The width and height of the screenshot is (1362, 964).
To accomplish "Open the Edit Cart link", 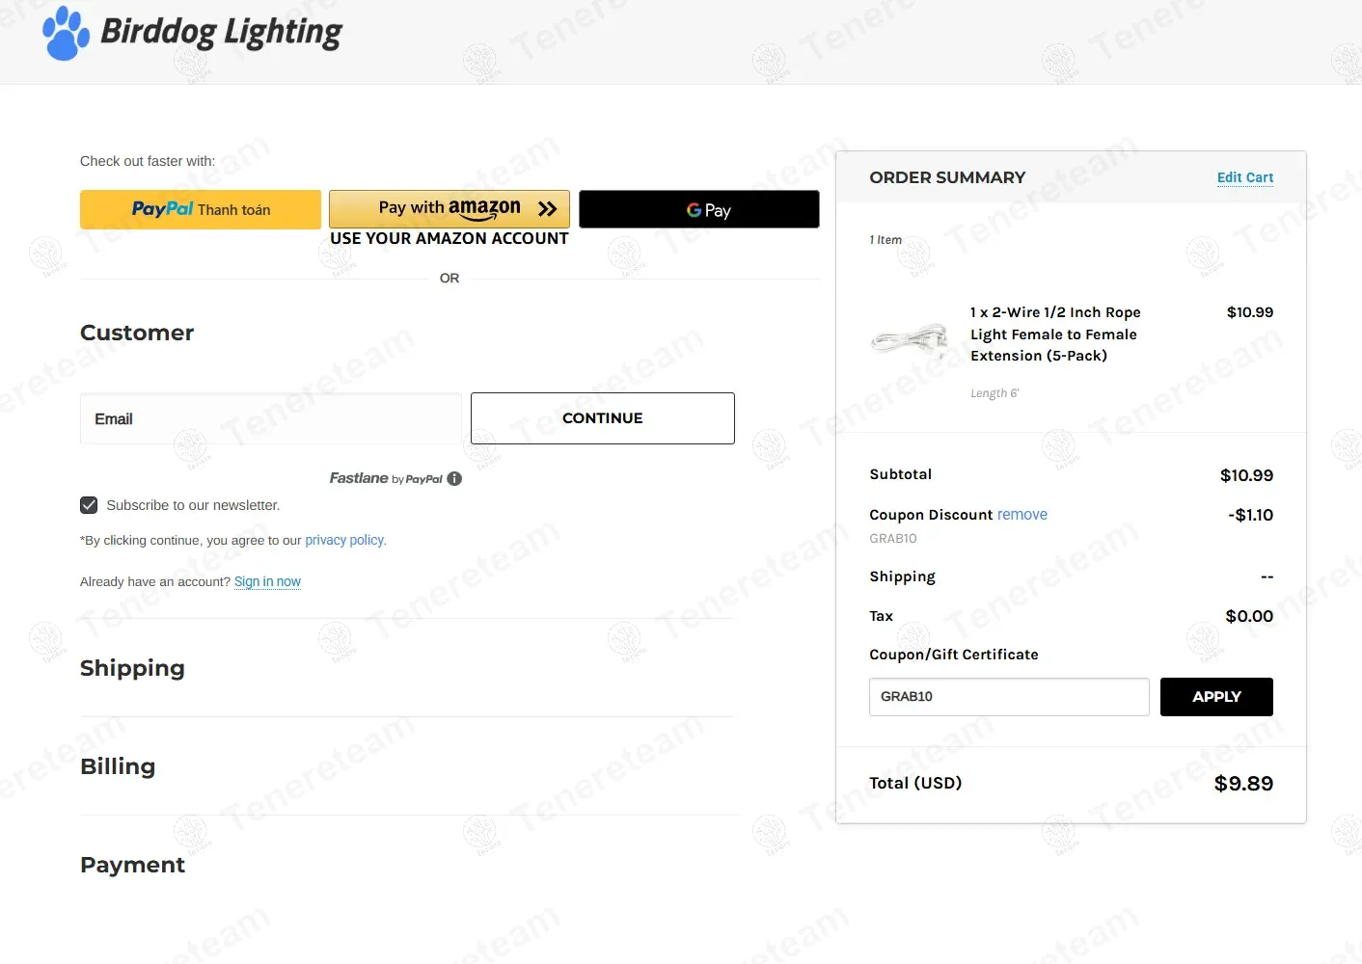I will [x=1244, y=177].
